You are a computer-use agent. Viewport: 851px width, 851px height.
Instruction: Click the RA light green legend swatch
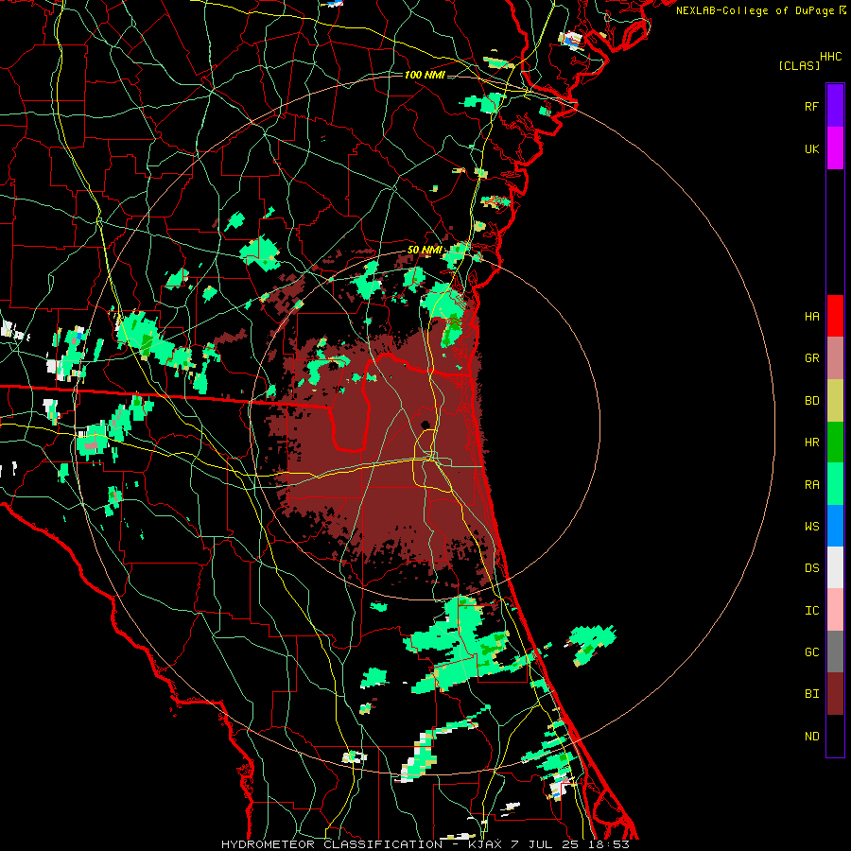coord(835,484)
